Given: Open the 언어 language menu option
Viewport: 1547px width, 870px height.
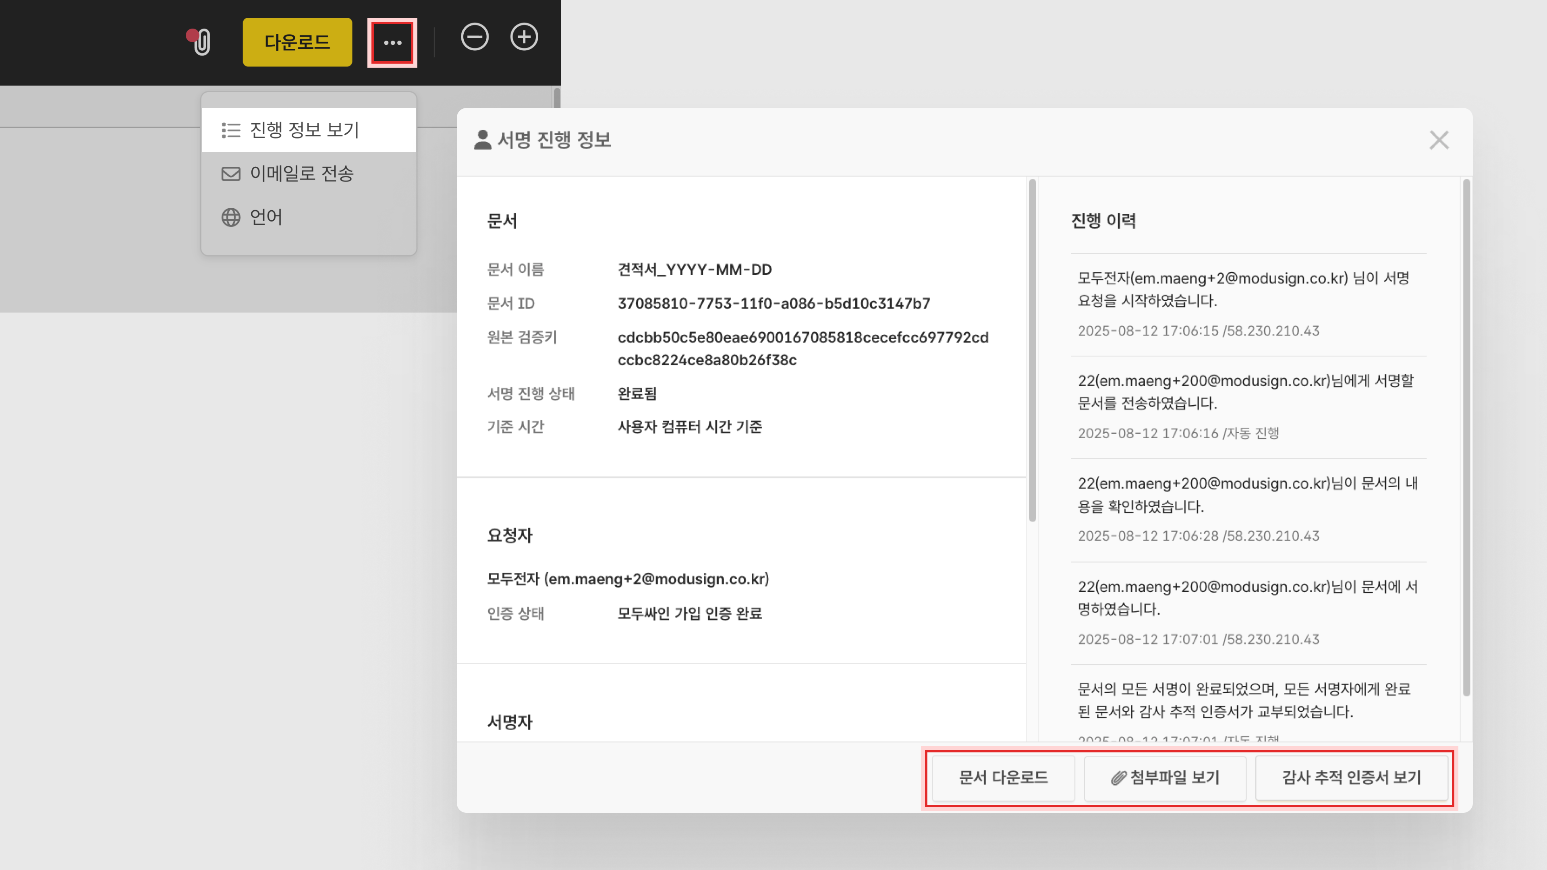Looking at the screenshot, I should pyautogui.click(x=265, y=217).
